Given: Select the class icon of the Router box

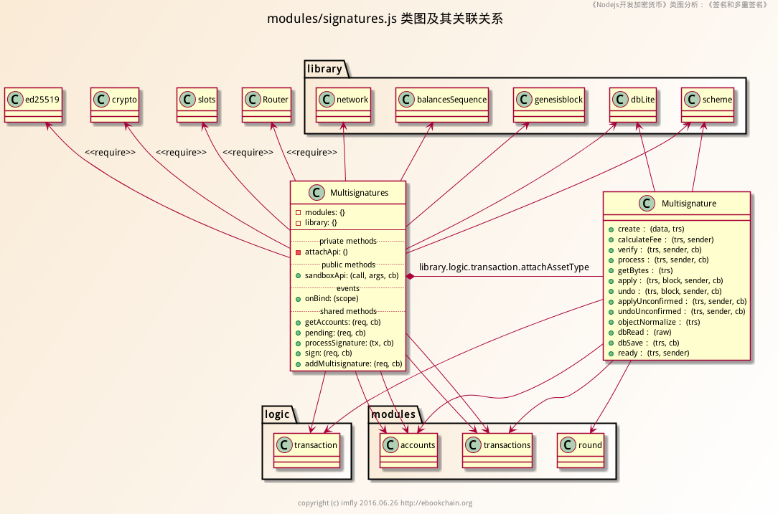Looking at the screenshot, I should tap(253, 100).
